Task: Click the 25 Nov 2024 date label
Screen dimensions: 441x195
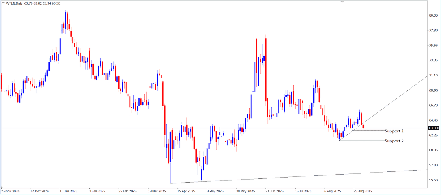Action: pos(10,191)
